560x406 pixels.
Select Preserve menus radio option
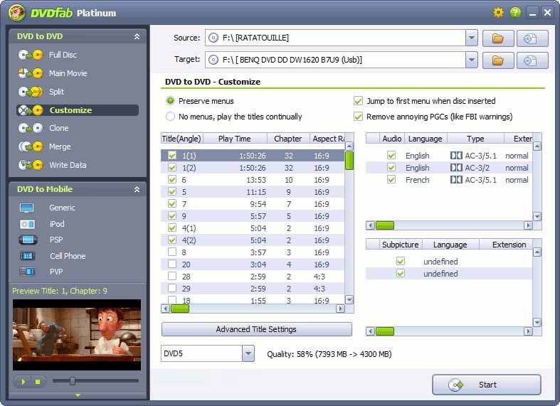[170, 101]
